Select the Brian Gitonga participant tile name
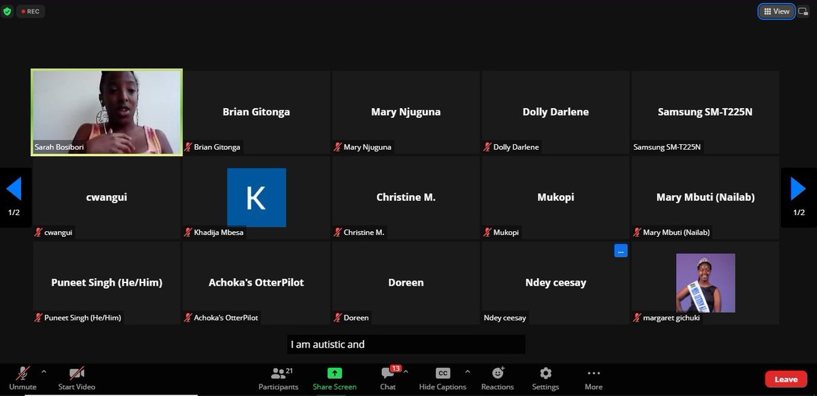Viewport: 817px width, 396px height. pyautogui.click(x=256, y=112)
